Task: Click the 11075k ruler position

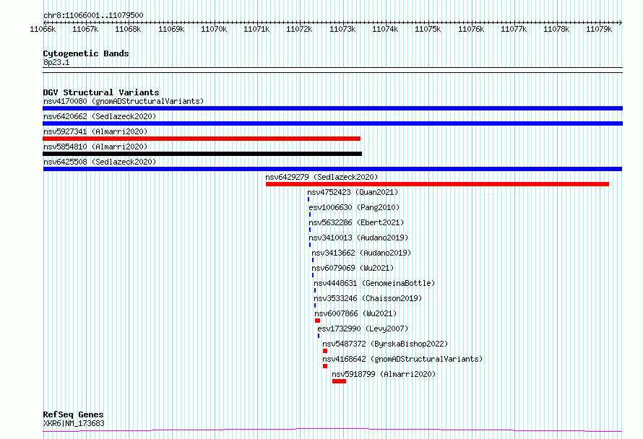Action: 428,29
